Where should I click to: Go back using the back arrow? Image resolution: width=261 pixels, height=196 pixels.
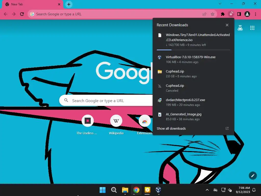click(x=6, y=14)
